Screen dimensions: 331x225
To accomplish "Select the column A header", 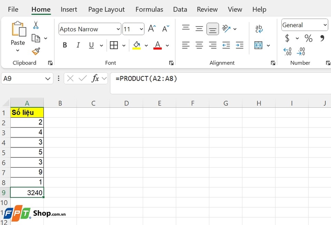I will (x=27, y=103).
